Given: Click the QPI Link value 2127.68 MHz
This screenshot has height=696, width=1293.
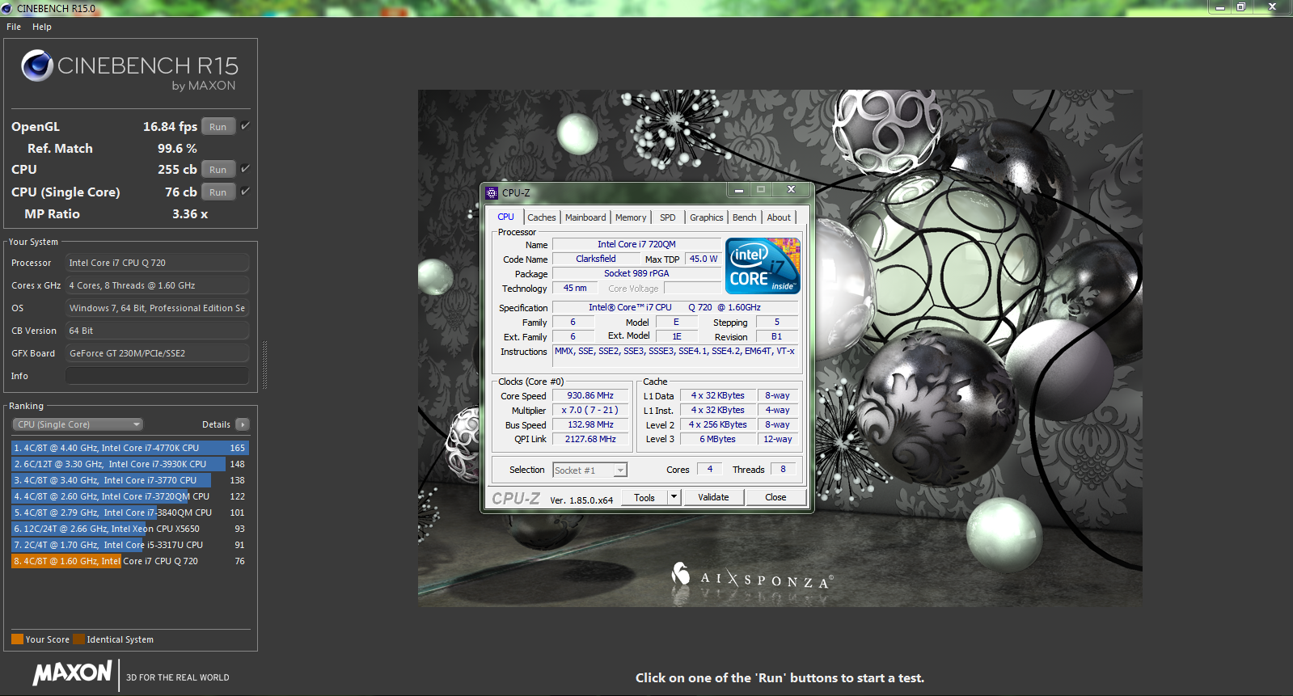Looking at the screenshot, I should coord(590,440).
